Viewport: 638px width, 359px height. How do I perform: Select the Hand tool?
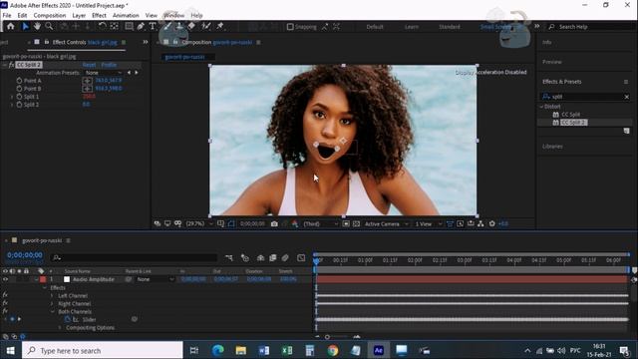click(x=37, y=26)
